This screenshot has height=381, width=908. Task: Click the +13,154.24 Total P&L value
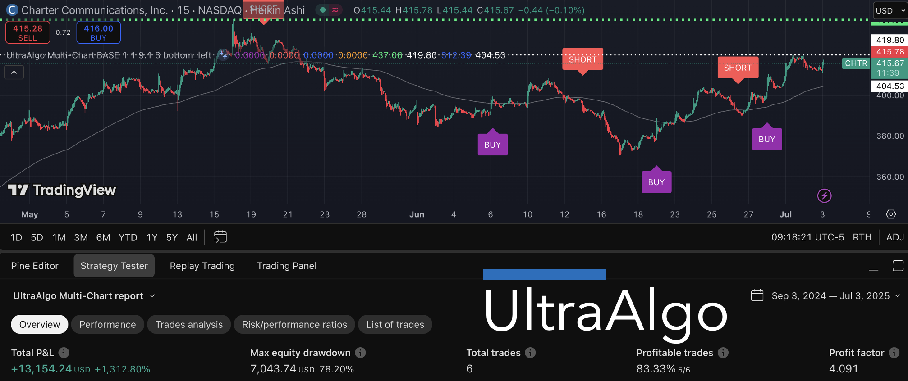click(41, 369)
